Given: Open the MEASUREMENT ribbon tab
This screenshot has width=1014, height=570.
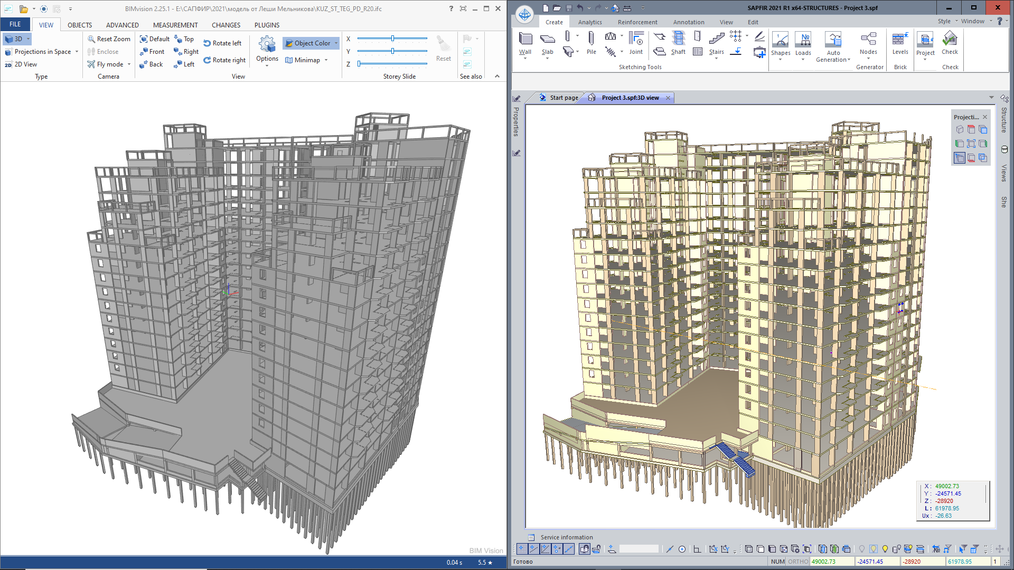Looking at the screenshot, I should click(x=175, y=25).
